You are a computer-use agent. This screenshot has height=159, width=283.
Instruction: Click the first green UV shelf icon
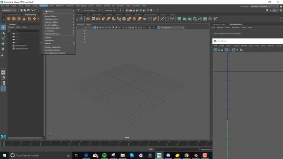pyautogui.click(x=179, y=19)
